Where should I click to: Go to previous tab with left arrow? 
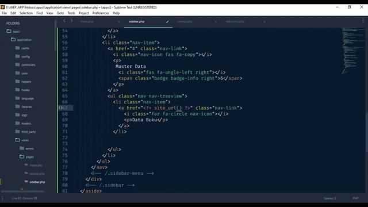click(x=64, y=21)
